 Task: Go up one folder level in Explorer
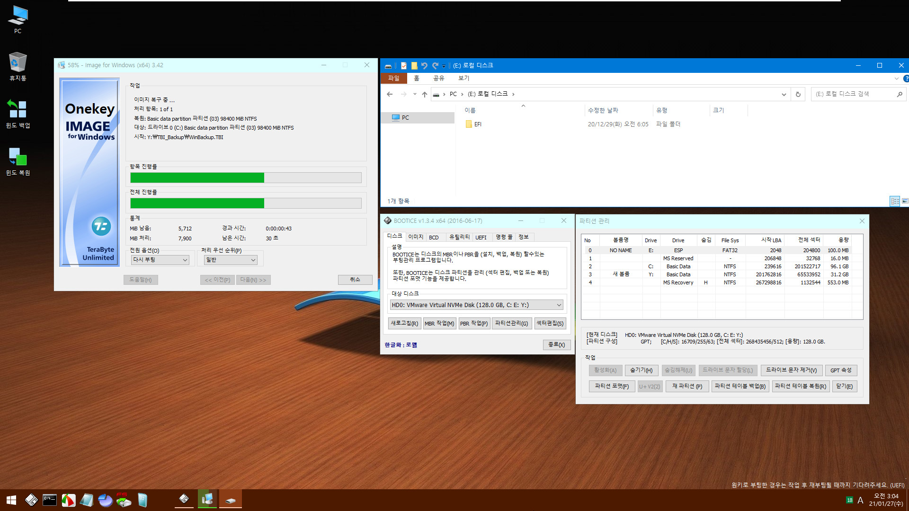[425, 94]
